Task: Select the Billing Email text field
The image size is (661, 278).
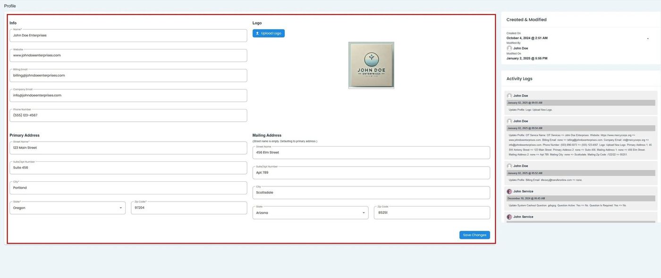Action: point(128,76)
